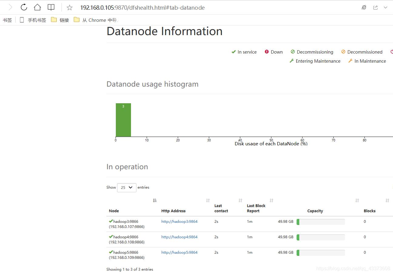Click hadoop5 in-service checkmark icon
Image resolution: width=393 pixels, height=274 pixels.
(x=111, y=252)
